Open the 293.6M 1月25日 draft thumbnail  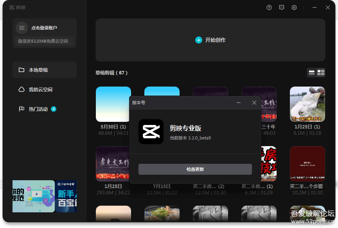pyautogui.click(x=113, y=164)
